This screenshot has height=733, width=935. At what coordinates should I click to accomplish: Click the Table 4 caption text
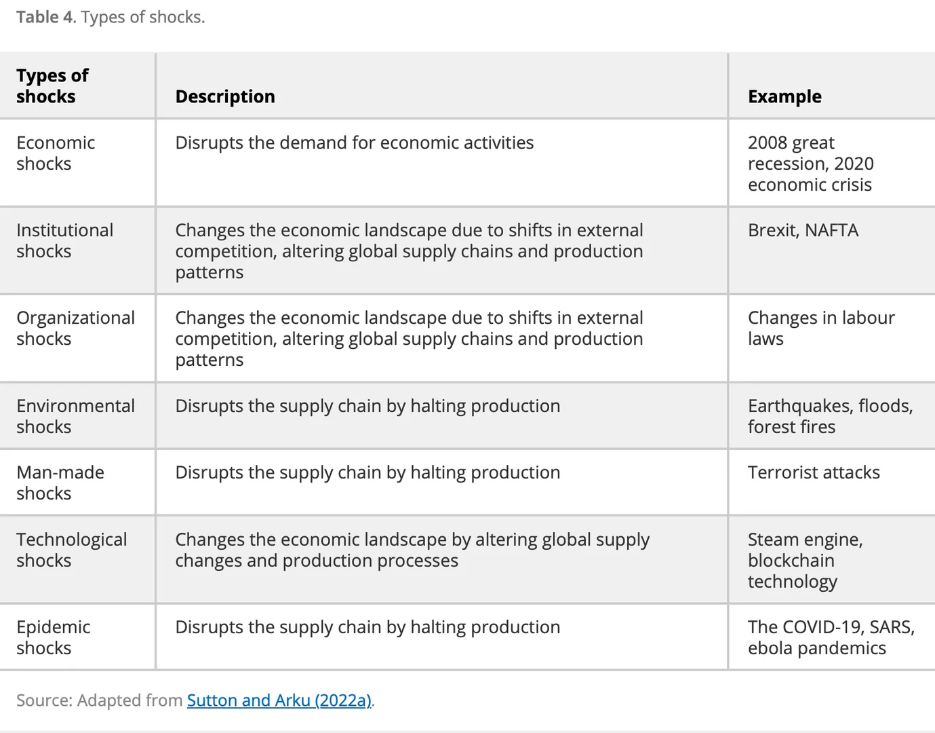click(111, 17)
